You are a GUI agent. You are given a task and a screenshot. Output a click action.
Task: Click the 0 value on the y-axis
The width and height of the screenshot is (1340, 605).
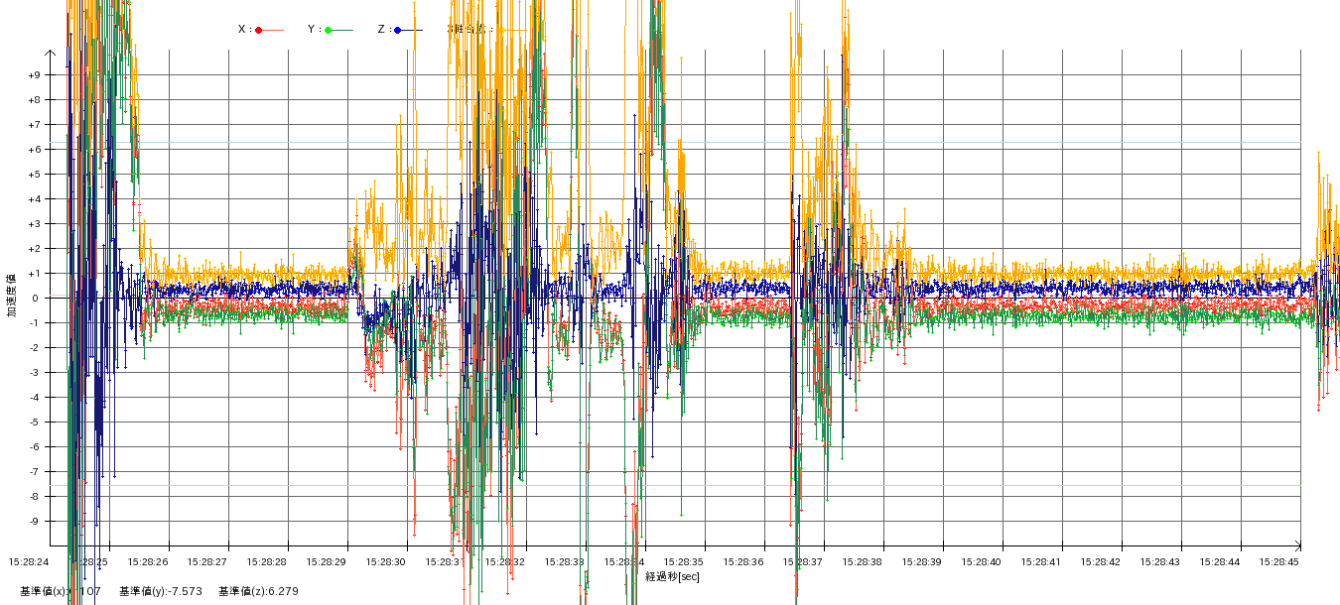(x=34, y=299)
